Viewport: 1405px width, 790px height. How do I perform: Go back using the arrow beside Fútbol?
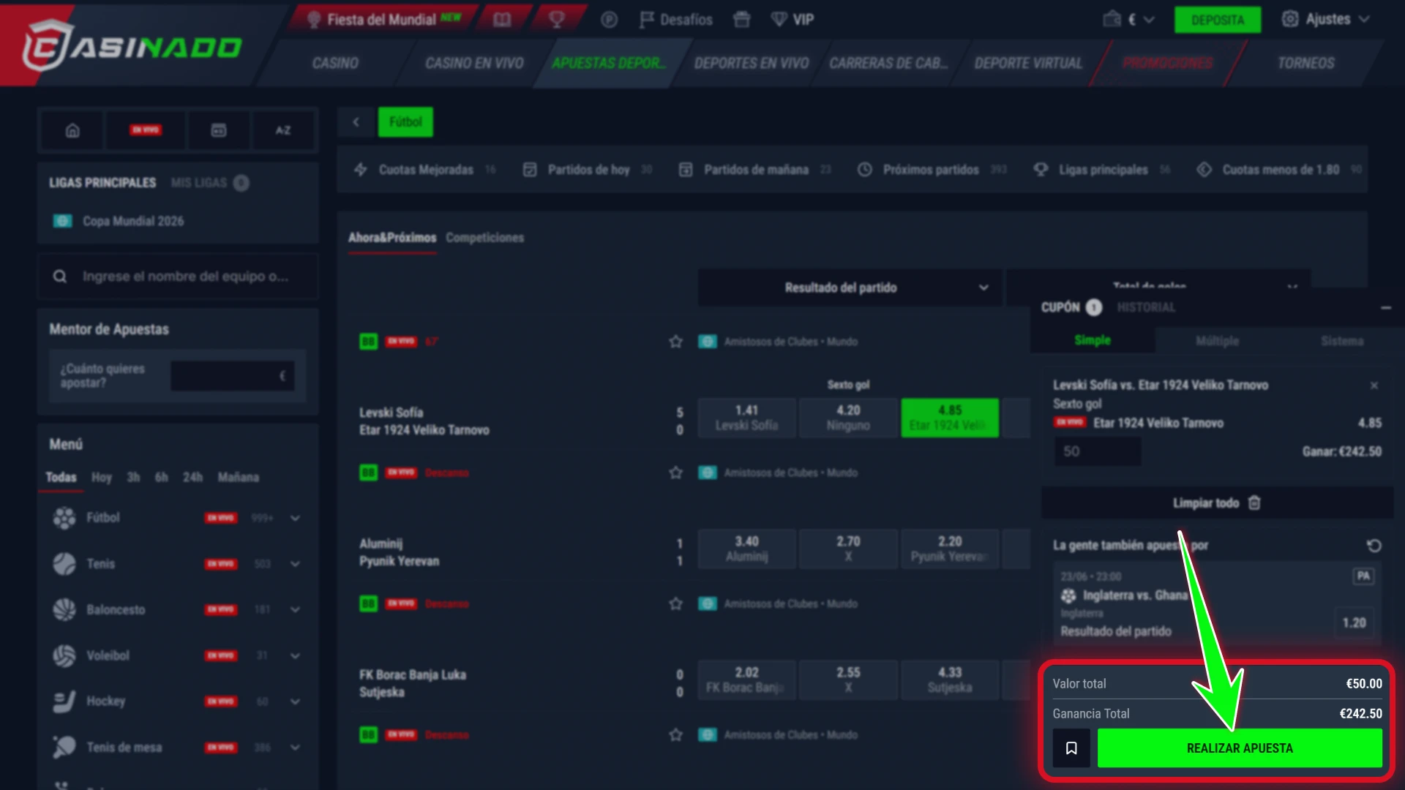pyautogui.click(x=356, y=122)
